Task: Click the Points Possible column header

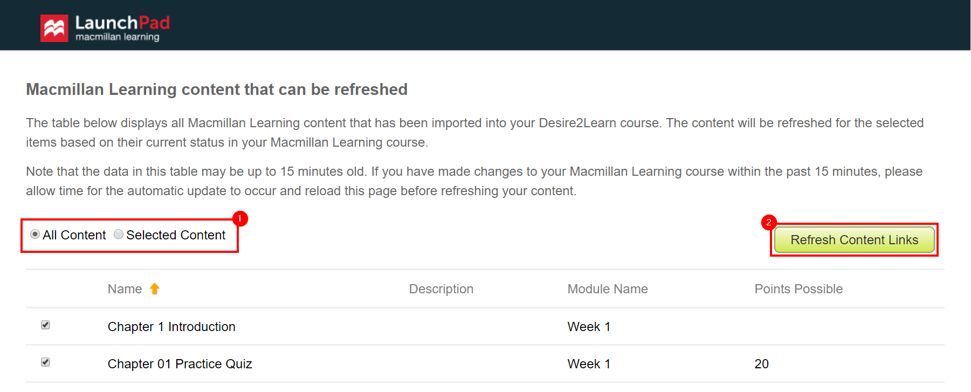Action: pos(798,288)
